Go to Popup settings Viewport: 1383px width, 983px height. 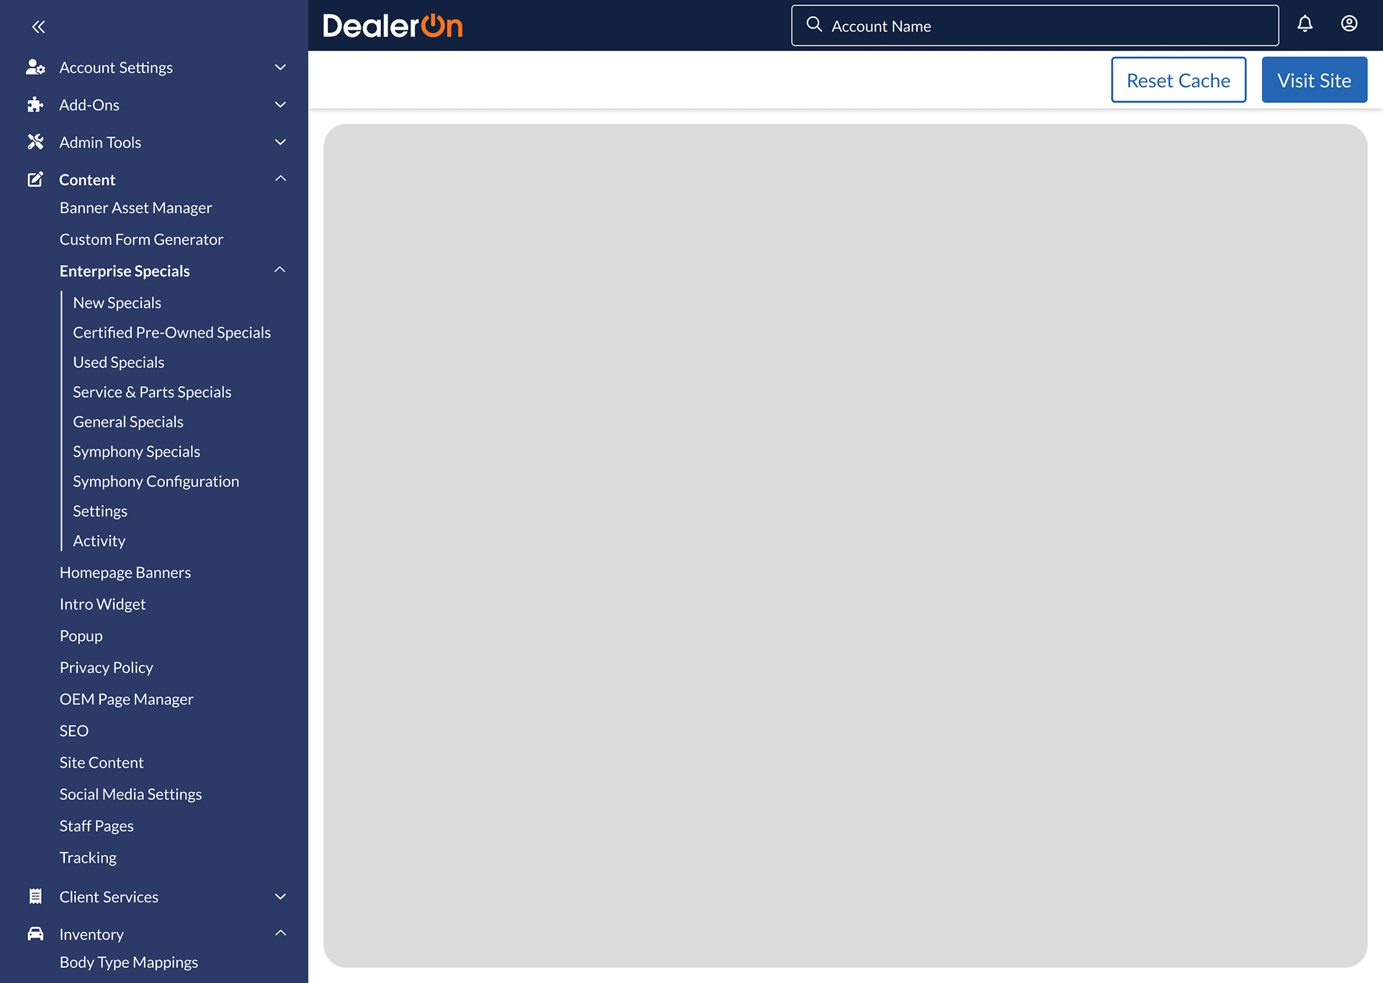81,636
